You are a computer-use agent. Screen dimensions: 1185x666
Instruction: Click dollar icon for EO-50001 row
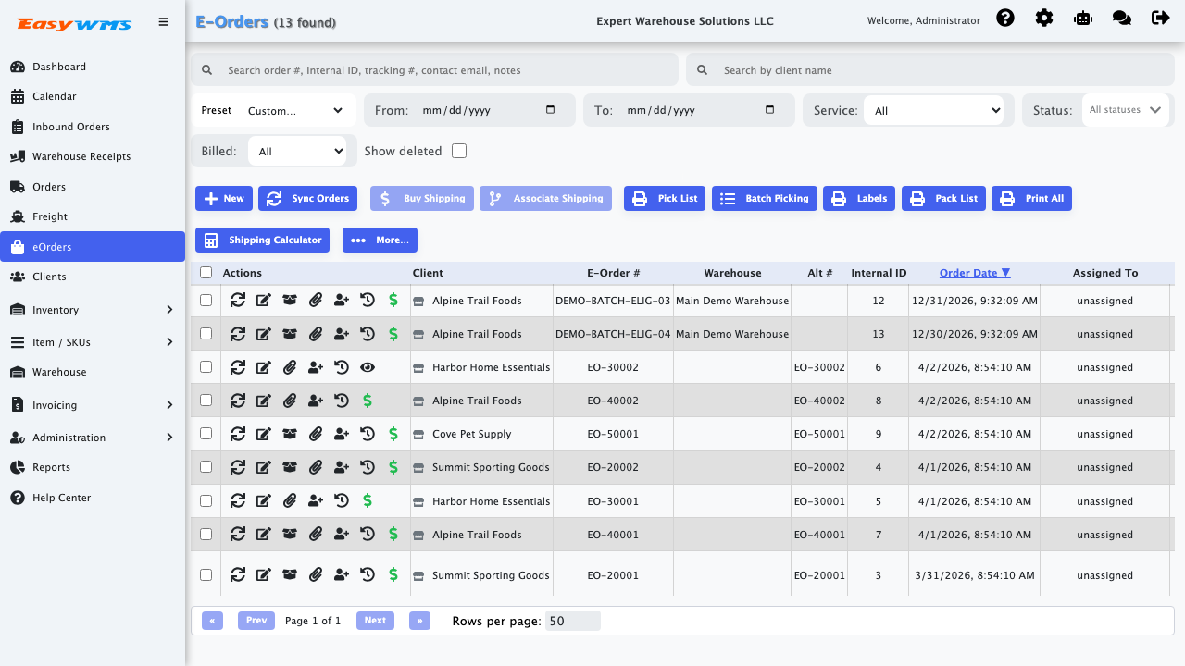tap(393, 434)
